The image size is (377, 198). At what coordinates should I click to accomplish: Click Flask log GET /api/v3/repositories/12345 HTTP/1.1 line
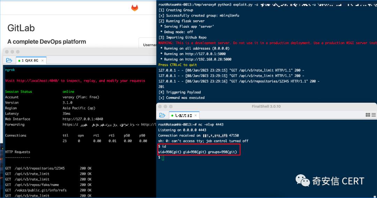(239, 81)
